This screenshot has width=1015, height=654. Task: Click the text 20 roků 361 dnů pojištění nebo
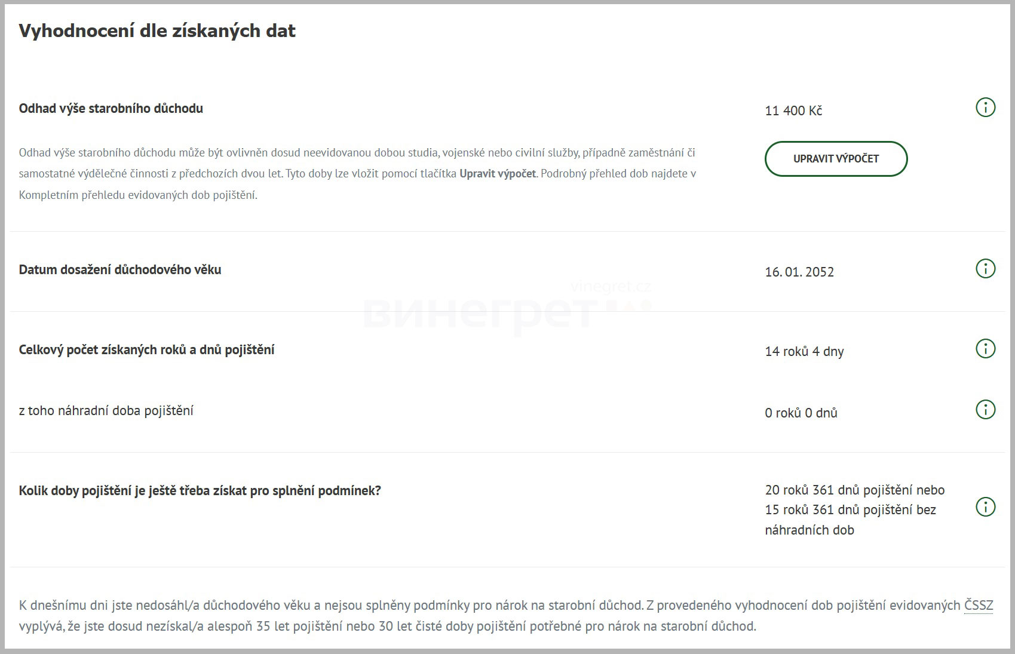click(854, 490)
